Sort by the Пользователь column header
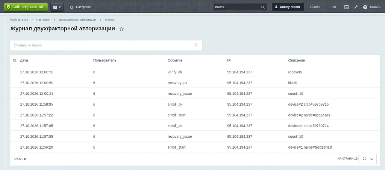The width and height of the screenshot is (385, 170). tap(105, 60)
